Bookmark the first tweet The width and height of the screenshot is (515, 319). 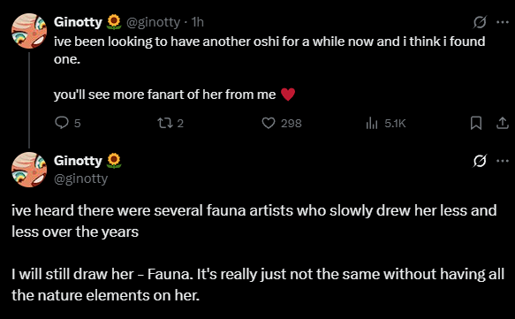pyautogui.click(x=476, y=123)
